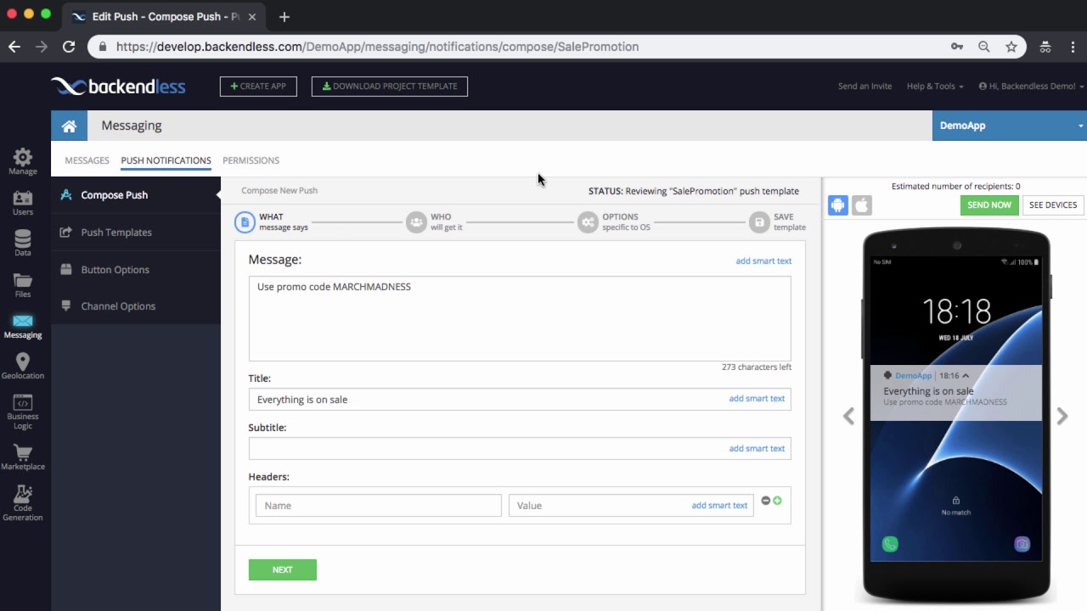Select the Android platform preview icon

click(x=838, y=205)
